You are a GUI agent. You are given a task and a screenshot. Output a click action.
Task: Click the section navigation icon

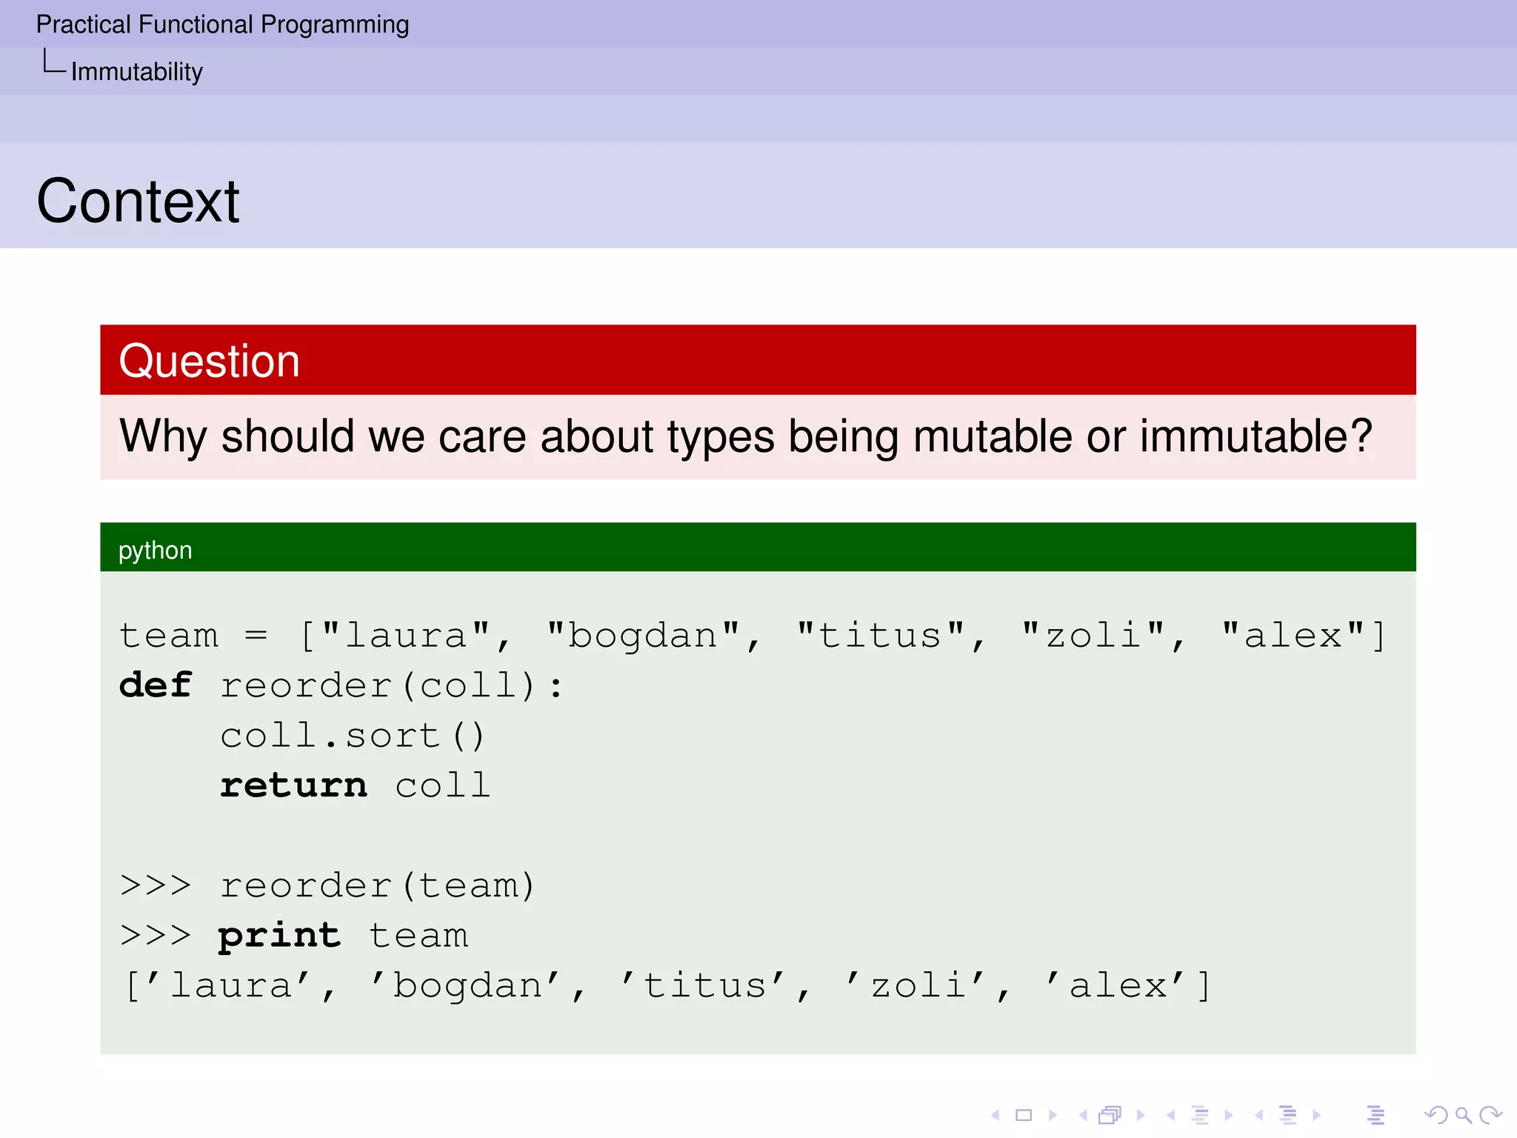click(1288, 1114)
